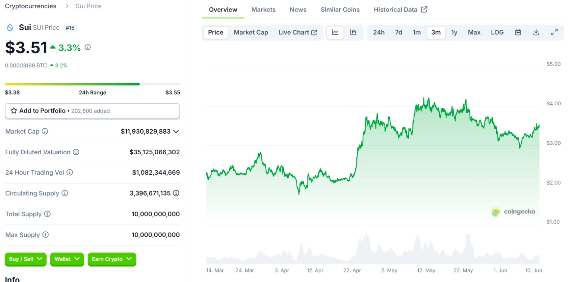Open Earn Crypto dropdown
571x282 pixels.
coord(112,259)
